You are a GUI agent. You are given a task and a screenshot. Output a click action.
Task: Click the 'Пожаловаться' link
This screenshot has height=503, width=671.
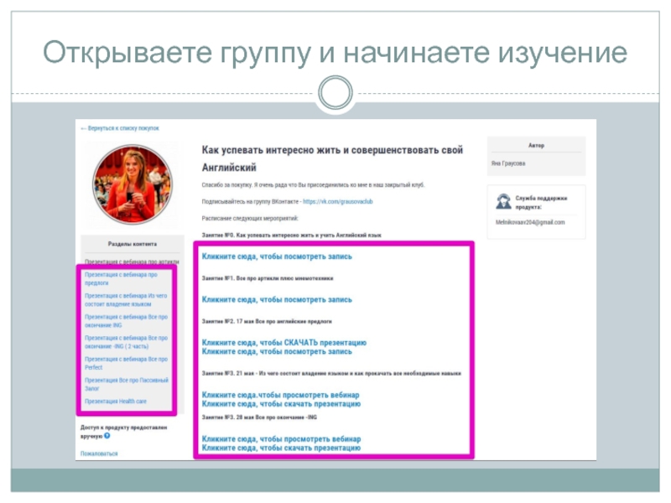click(x=99, y=454)
